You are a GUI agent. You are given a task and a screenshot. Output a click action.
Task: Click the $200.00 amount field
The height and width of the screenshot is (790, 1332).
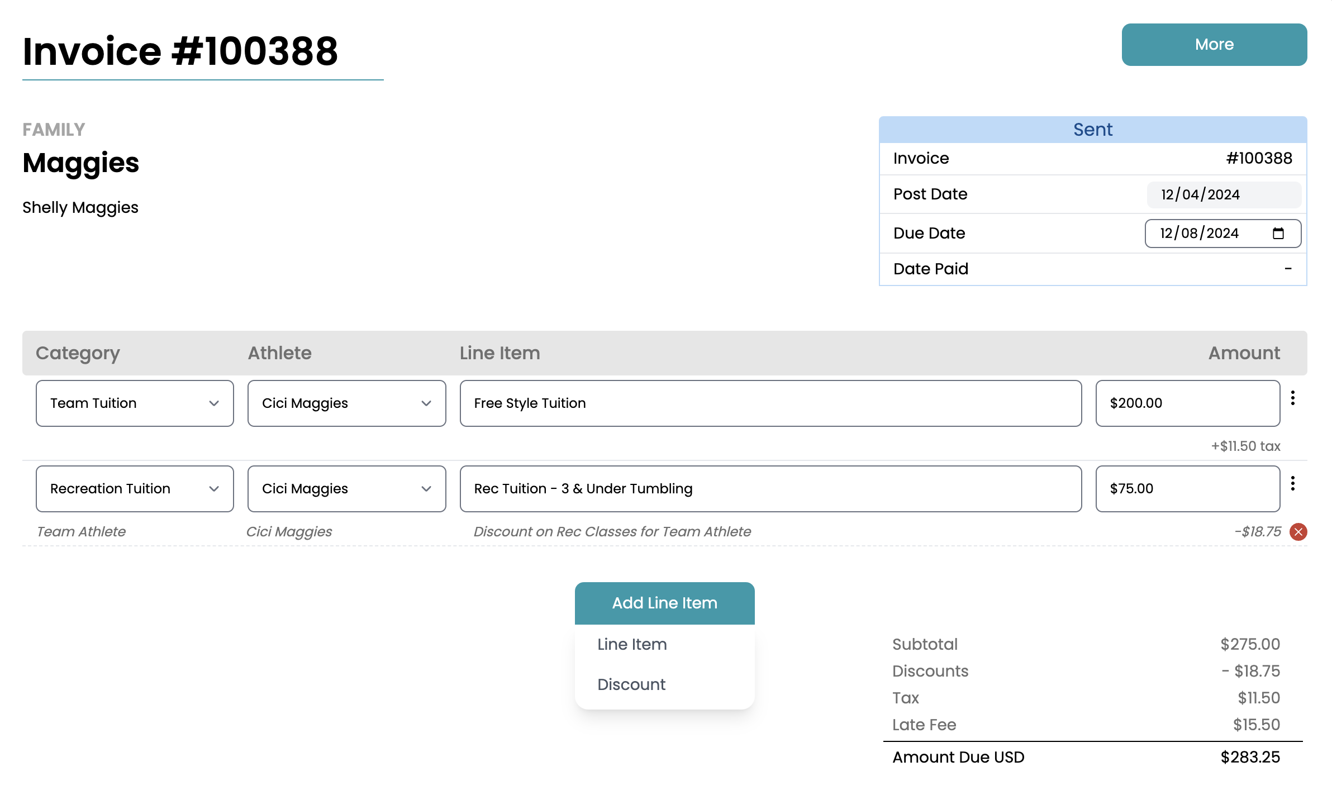pos(1187,403)
